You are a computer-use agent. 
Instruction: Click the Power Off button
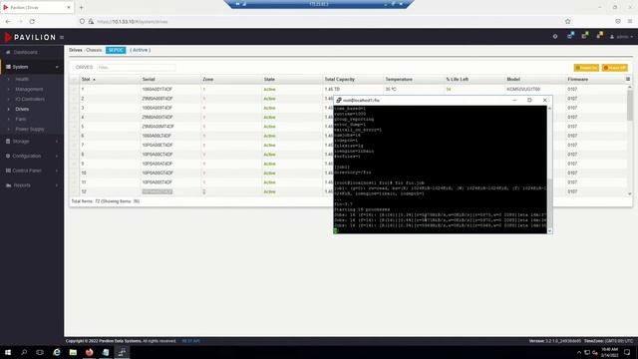615,68
